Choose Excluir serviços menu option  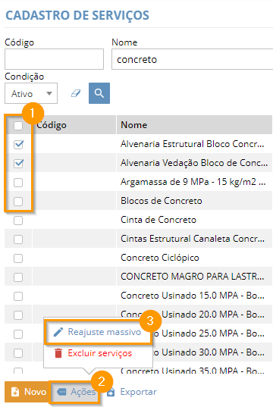coord(98,353)
